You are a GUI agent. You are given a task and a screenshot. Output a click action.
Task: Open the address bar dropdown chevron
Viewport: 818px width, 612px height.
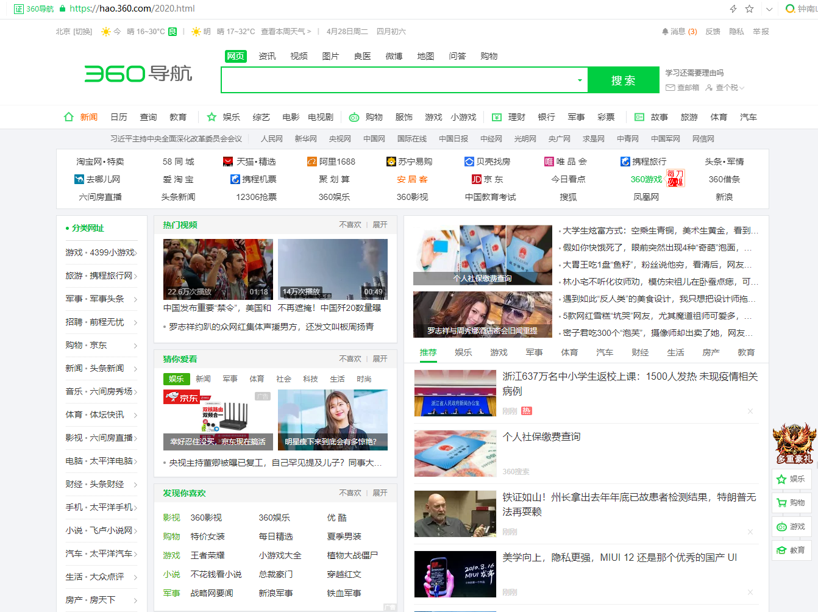(769, 9)
